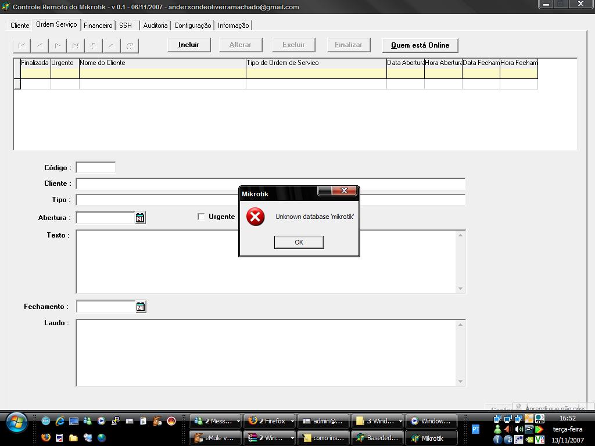
Task: Click Quem está Online button
Action: point(420,45)
